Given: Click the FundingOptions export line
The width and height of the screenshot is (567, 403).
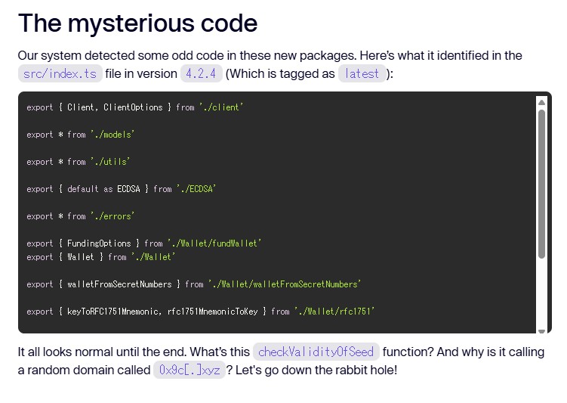Looking at the screenshot, I should (x=143, y=243).
